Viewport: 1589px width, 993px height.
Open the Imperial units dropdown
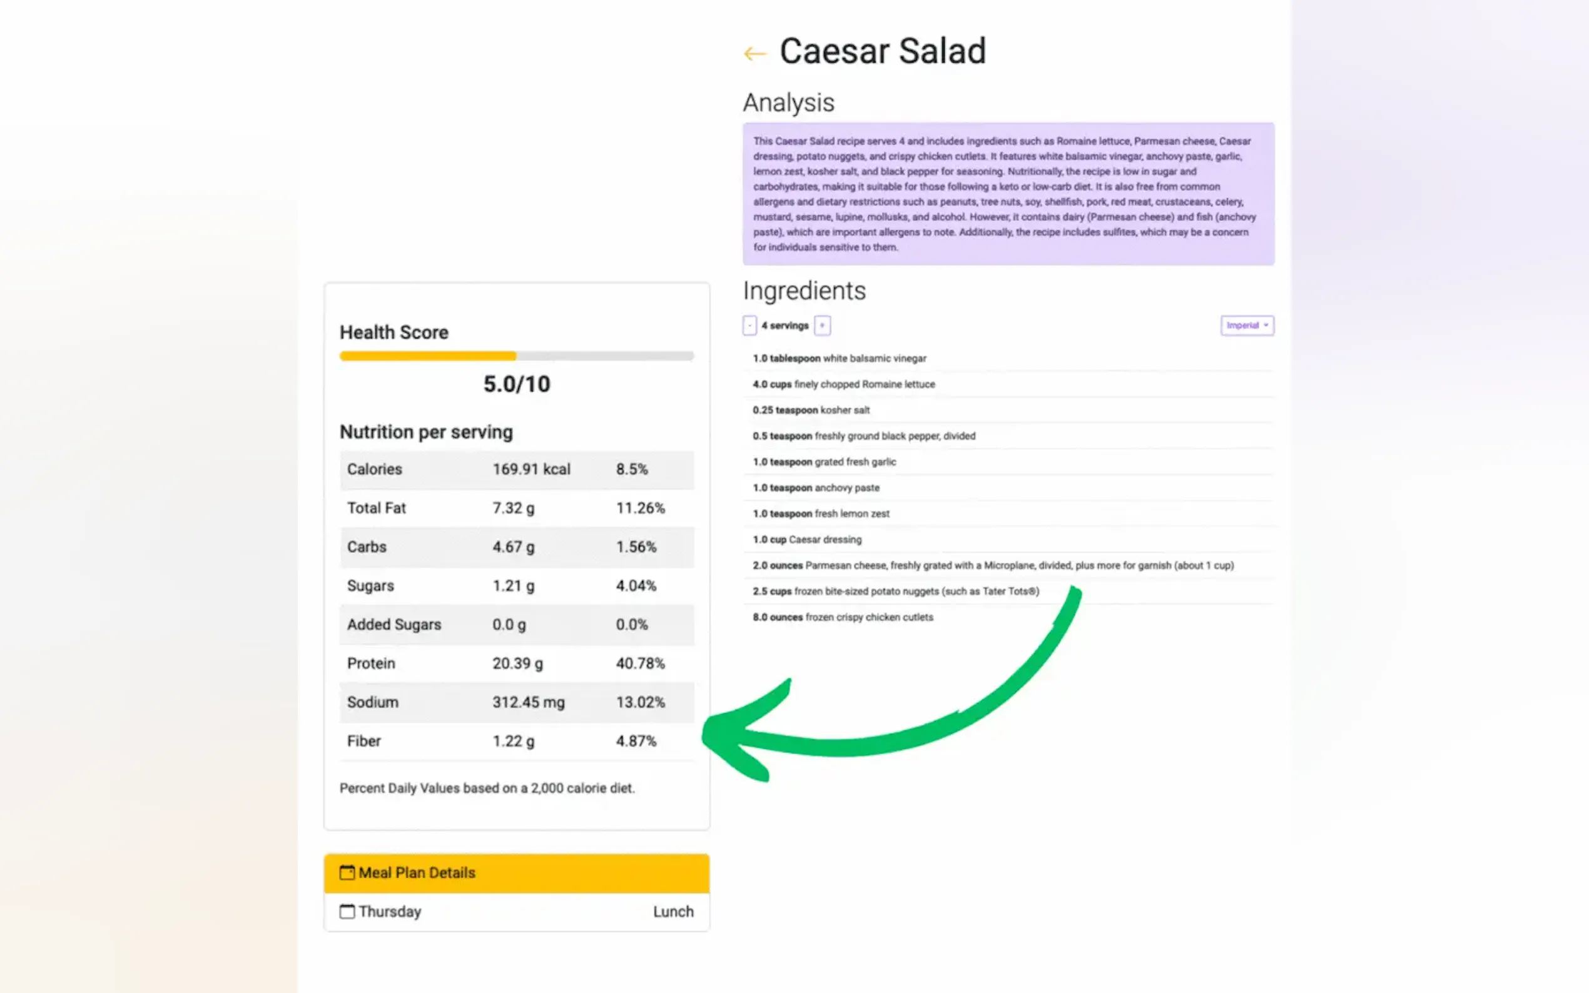(1246, 326)
